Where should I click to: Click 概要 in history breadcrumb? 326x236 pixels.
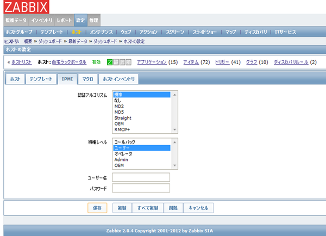[x=28, y=41]
